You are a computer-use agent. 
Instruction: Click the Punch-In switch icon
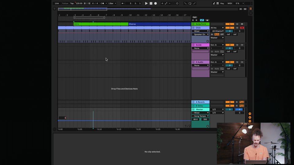[x=185, y=3]
